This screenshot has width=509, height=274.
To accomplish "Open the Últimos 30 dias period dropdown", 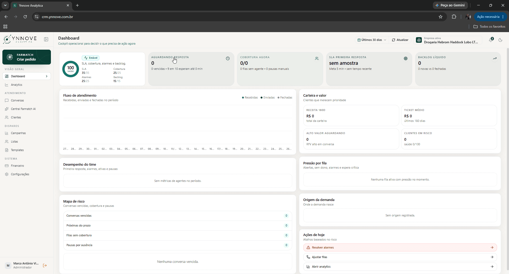I will coord(372,40).
